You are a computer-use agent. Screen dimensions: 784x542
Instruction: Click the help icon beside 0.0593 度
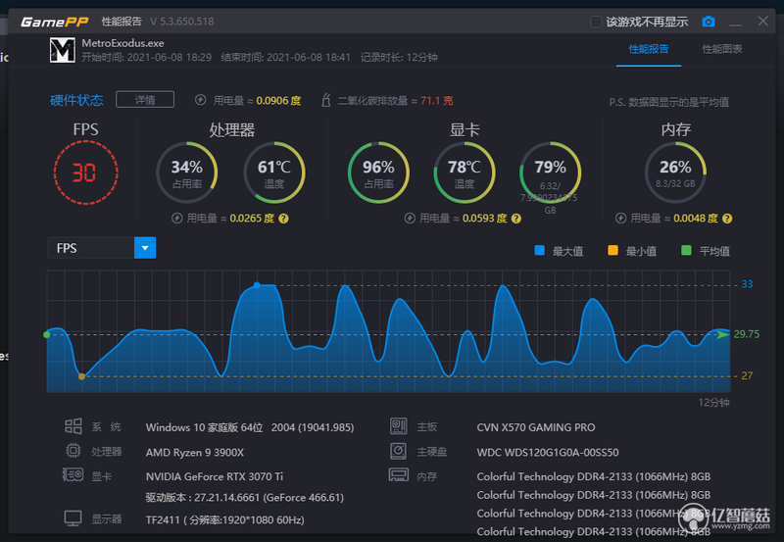[x=516, y=219]
